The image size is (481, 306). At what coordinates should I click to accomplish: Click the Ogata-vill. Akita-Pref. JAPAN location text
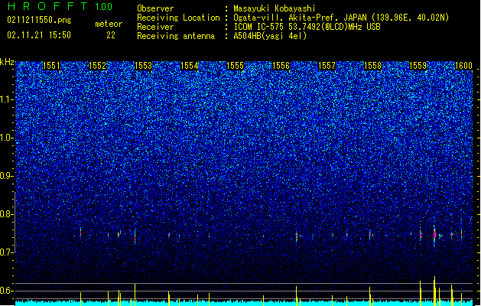pyautogui.click(x=341, y=18)
